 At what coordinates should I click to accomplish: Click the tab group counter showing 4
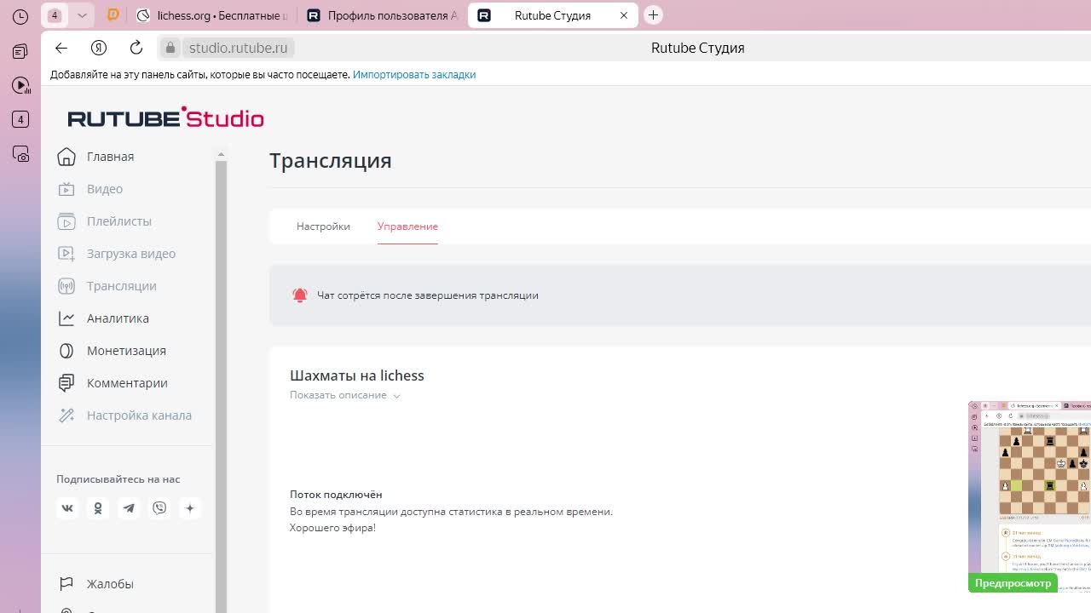tap(55, 15)
